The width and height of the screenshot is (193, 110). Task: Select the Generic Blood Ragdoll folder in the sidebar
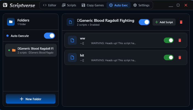(x=31, y=50)
